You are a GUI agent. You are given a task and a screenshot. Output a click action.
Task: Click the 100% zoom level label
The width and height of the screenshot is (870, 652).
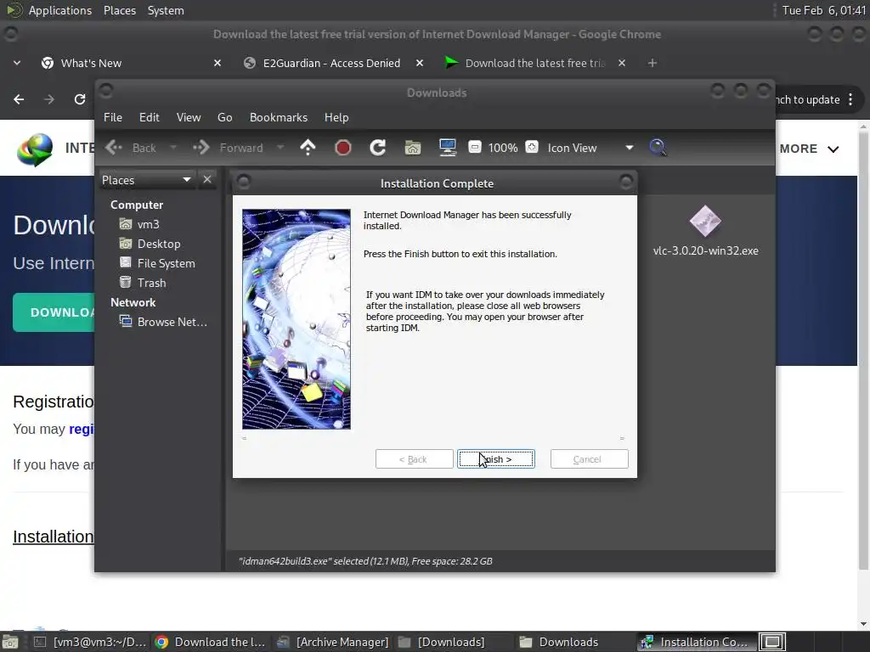(503, 148)
